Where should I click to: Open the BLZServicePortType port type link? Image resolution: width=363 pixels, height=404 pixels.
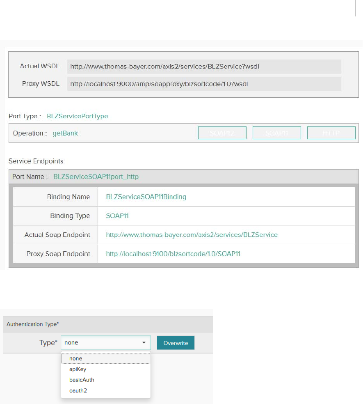click(78, 116)
